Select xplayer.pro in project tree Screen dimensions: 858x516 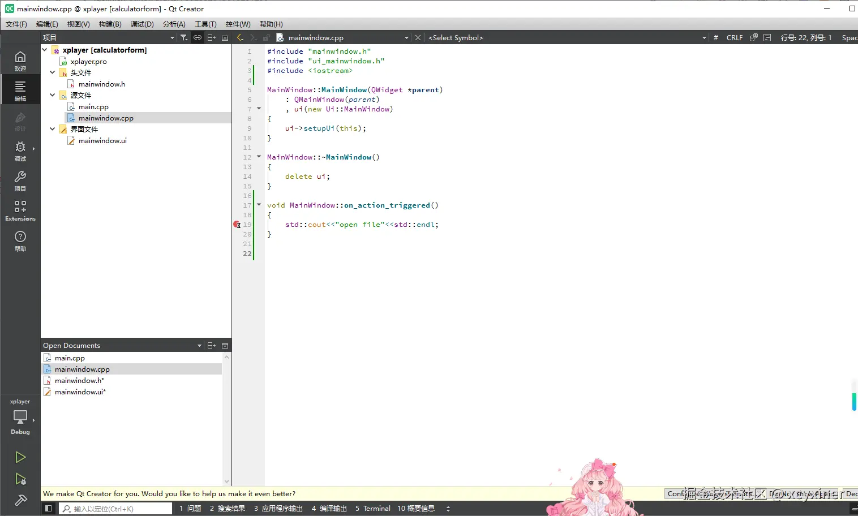pyautogui.click(x=88, y=61)
